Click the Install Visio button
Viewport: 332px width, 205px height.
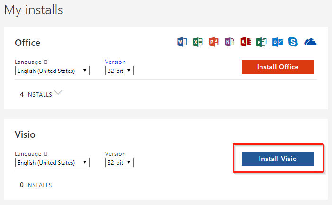(278, 159)
